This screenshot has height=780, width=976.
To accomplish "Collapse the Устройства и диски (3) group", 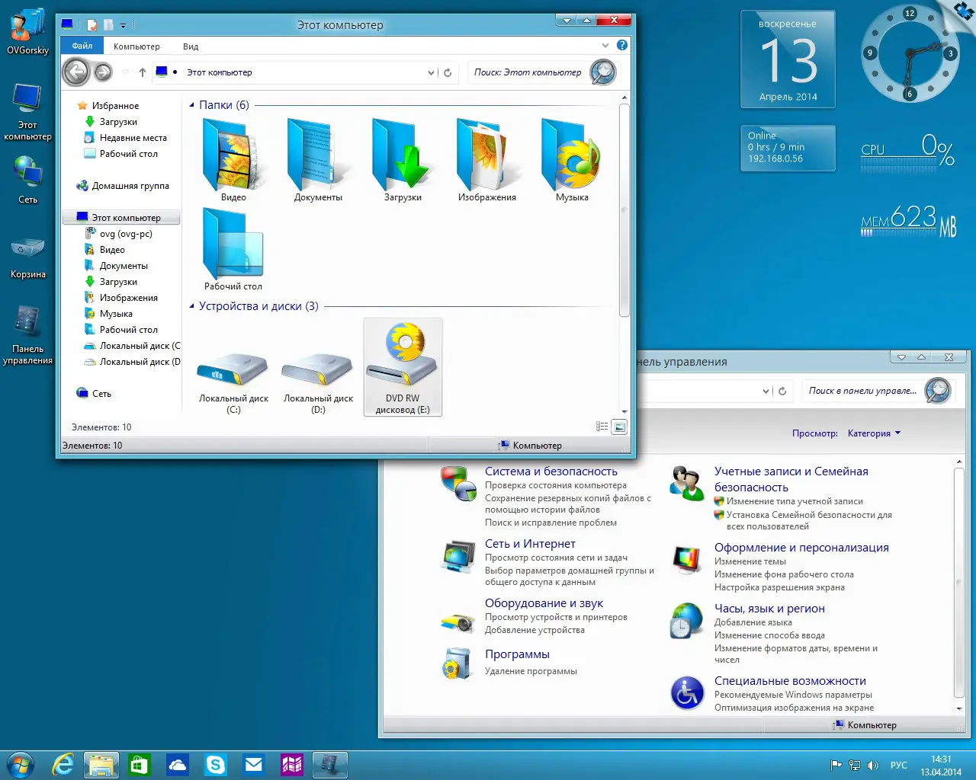I will click(x=191, y=306).
